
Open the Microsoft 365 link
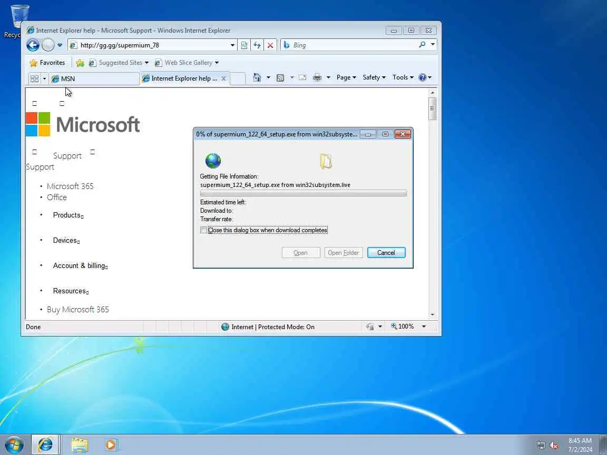click(70, 186)
